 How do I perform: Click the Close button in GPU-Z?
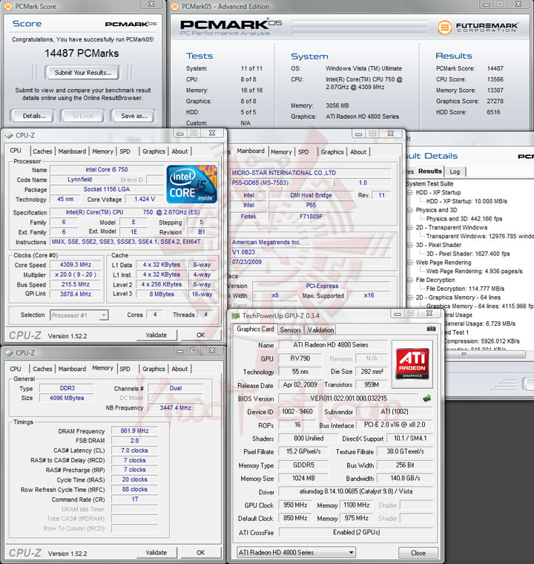[418, 553]
